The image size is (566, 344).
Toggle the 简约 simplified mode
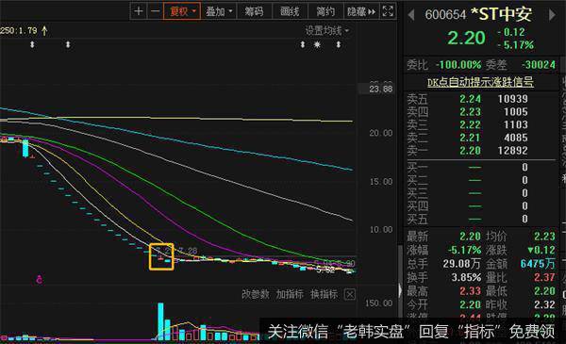point(325,11)
